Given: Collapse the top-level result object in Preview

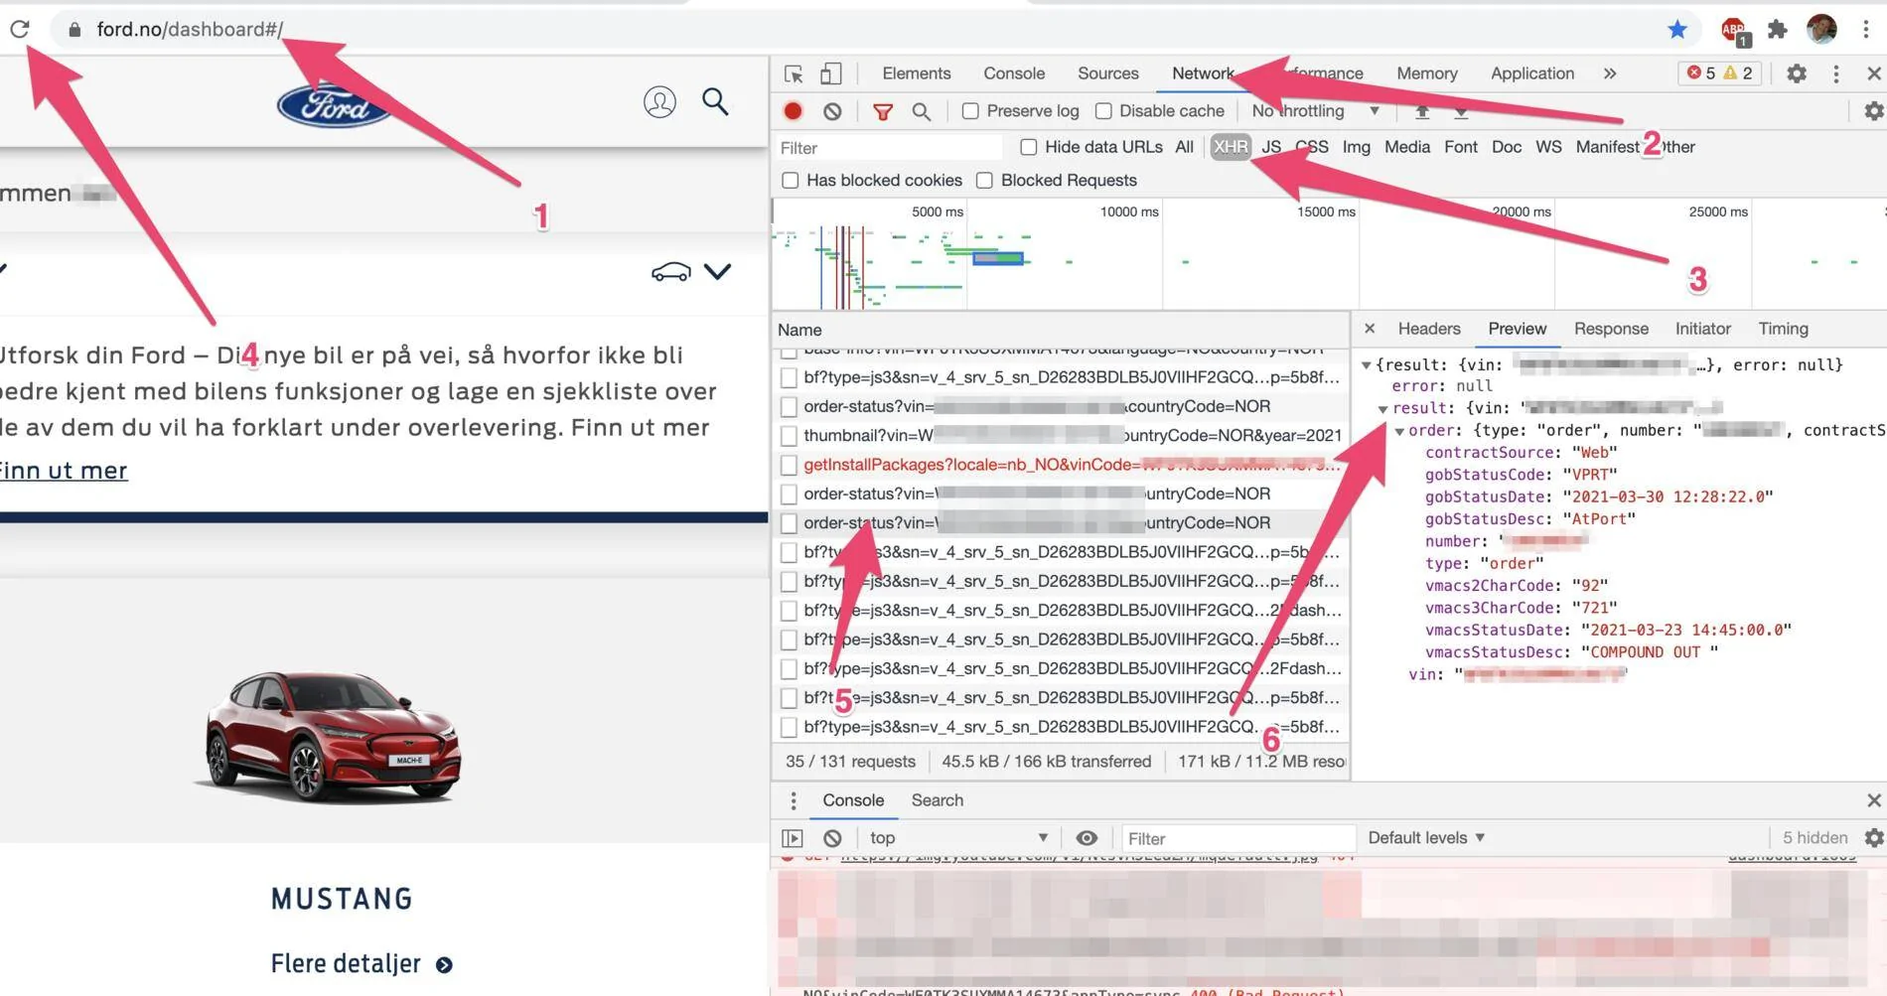Looking at the screenshot, I should 1367,365.
